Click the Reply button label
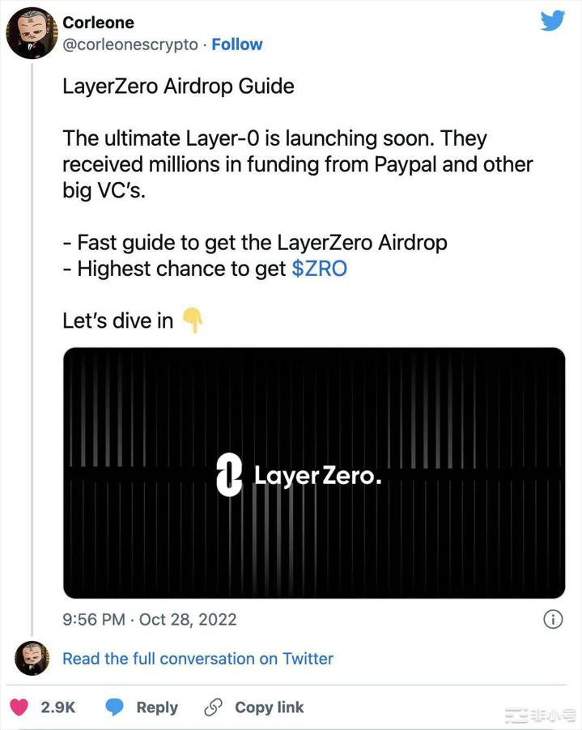This screenshot has height=730, width=582. 157,707
